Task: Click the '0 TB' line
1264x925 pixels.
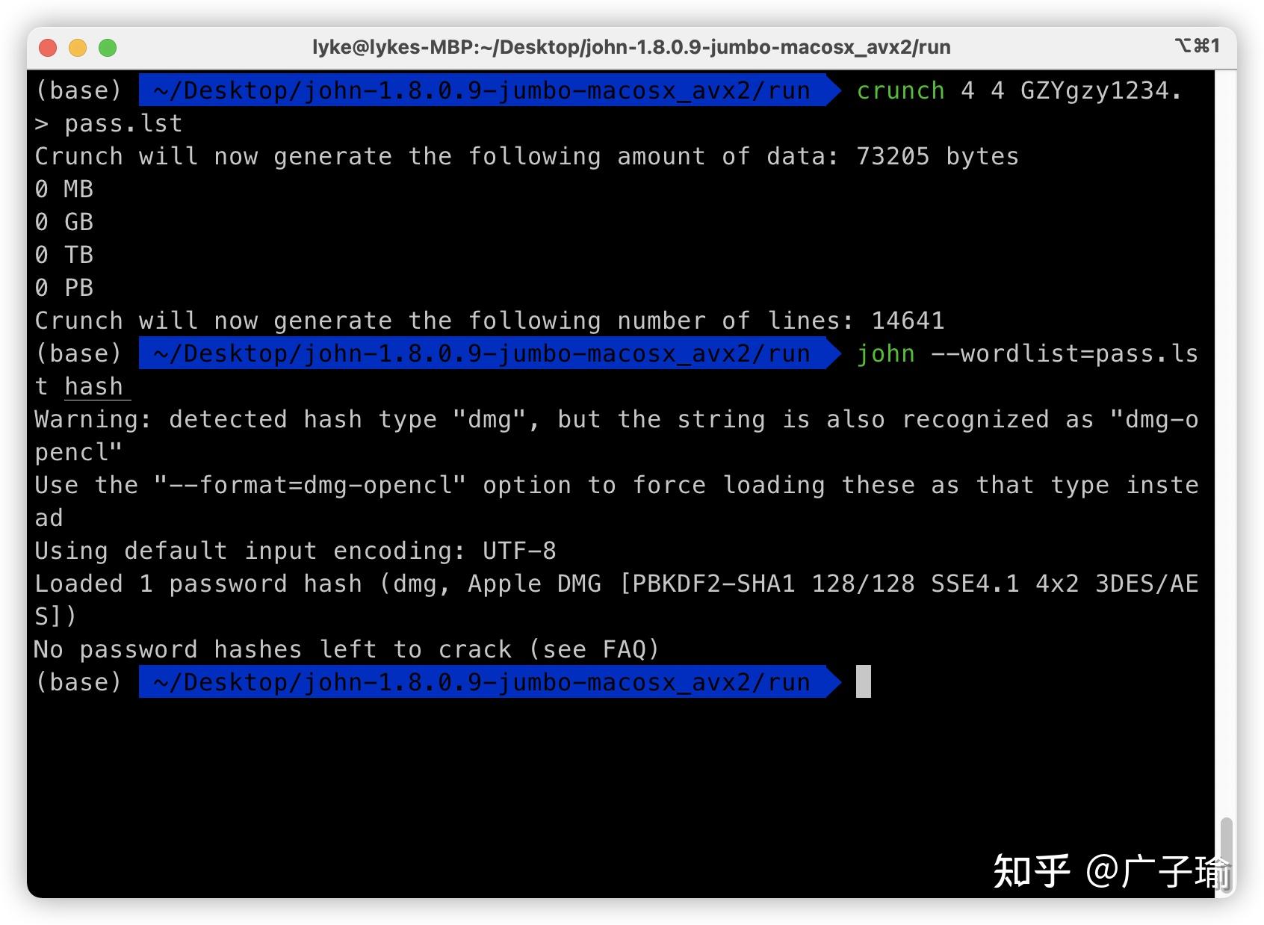Action: [63, 255]
